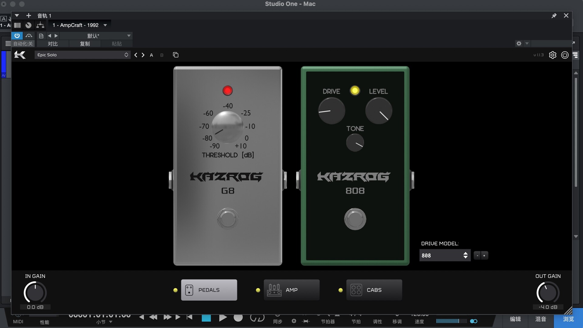Image resolution: width=583 pixels, height=328 pixels.
Task: Open the AmpCraft settings gear
Action: 553,55
